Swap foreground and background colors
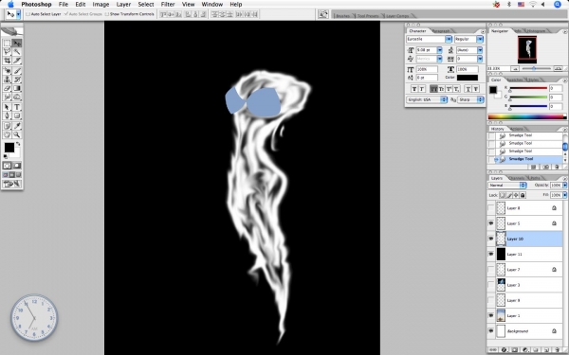The height and width of the screenshot is (355, 569). (18, 144)
